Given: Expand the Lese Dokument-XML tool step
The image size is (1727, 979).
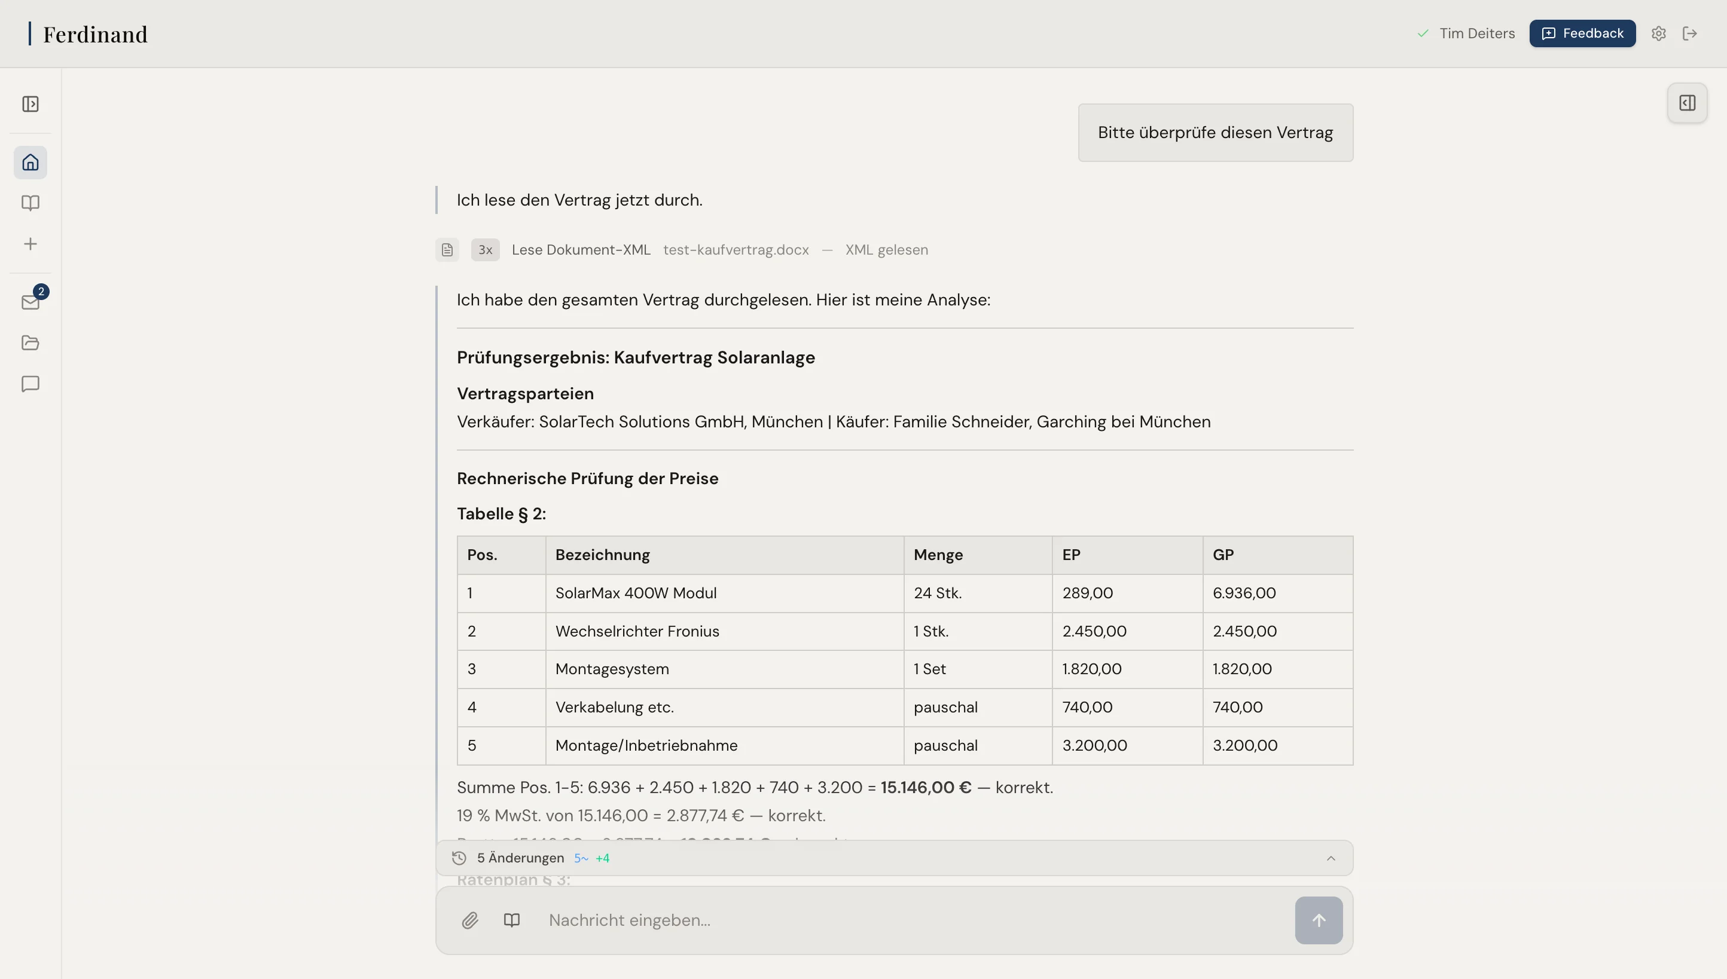Looking at the screenshot, I should point(581,250).
